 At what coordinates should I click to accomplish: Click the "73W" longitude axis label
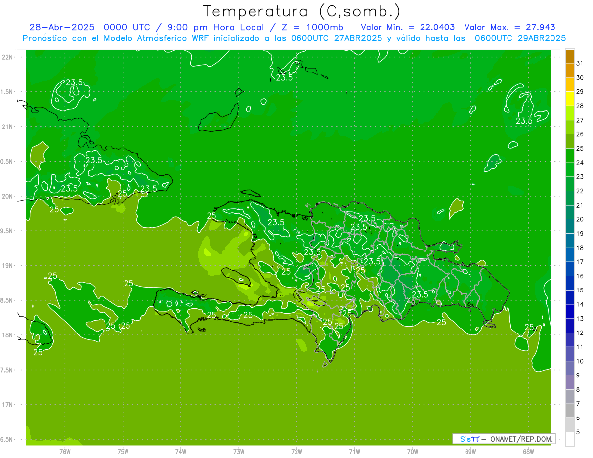pyautogui.click(x=239, y=452)
